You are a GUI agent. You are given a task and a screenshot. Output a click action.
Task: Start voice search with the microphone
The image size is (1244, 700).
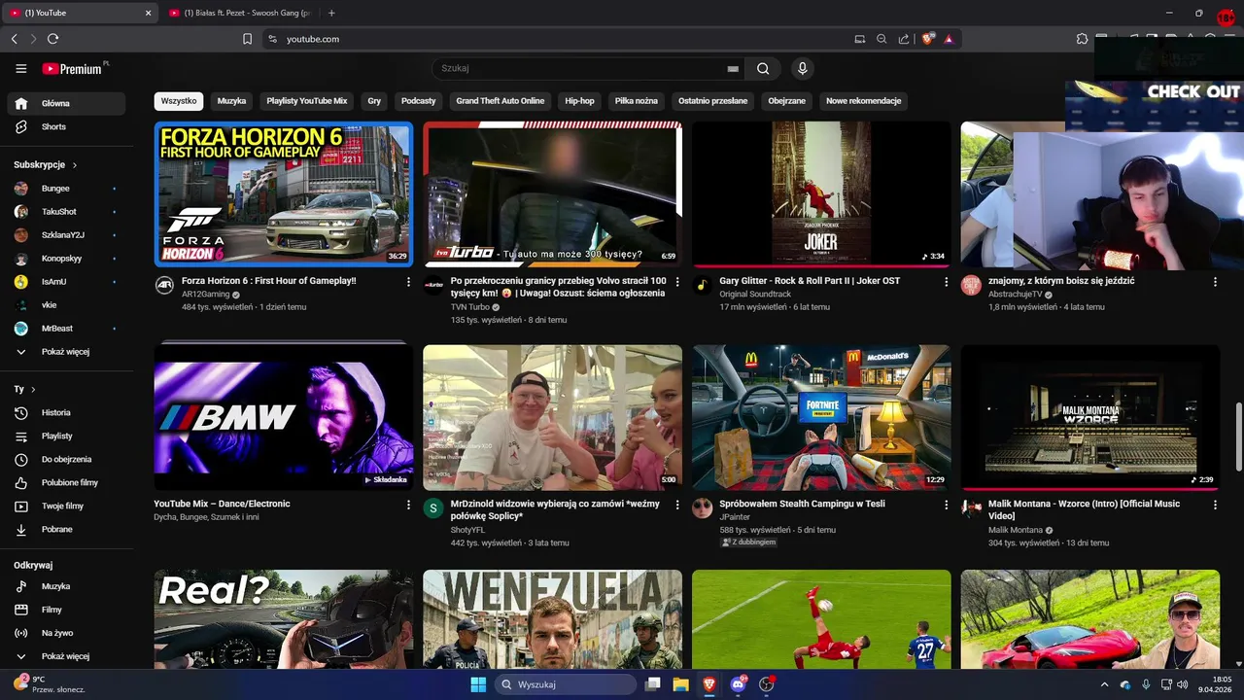point(802,68)
